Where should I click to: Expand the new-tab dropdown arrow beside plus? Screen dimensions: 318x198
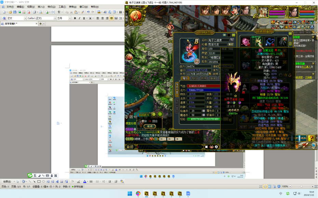point(44,24)
